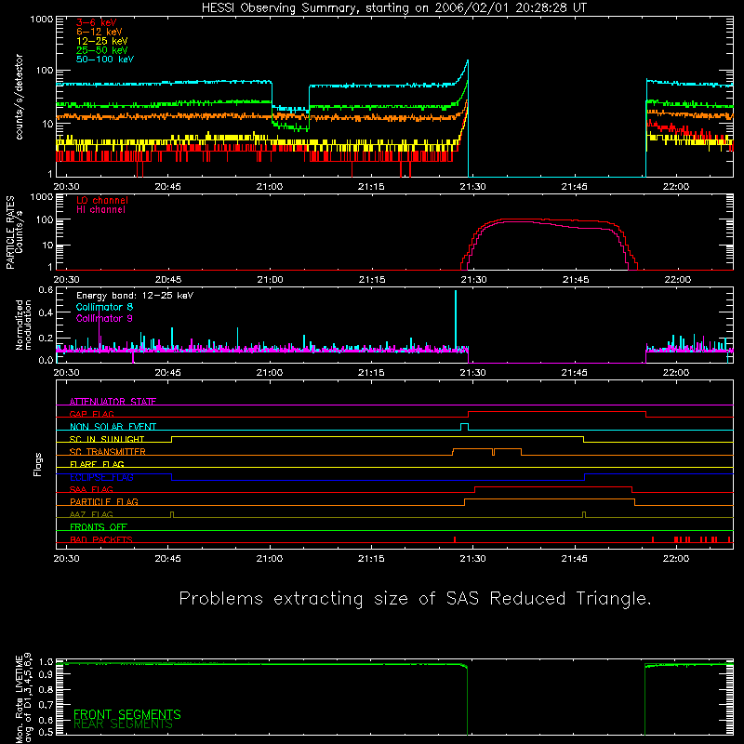Select the ECLIPSE_FLAG label
Image resolution: width=744 pixels, height=744 pixels.
[101, 477]
